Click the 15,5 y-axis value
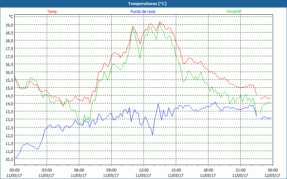Viewport: 287px width, 179px height. (9, 80)
